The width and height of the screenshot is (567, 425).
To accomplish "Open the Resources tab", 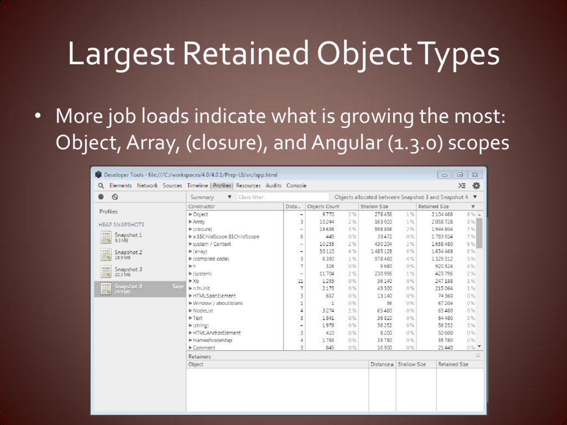I will [x=248, y=185].
